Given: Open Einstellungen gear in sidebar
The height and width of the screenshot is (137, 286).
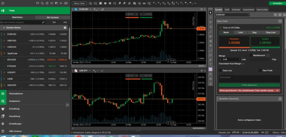Looking at the screenshot, I should (3, 123).
